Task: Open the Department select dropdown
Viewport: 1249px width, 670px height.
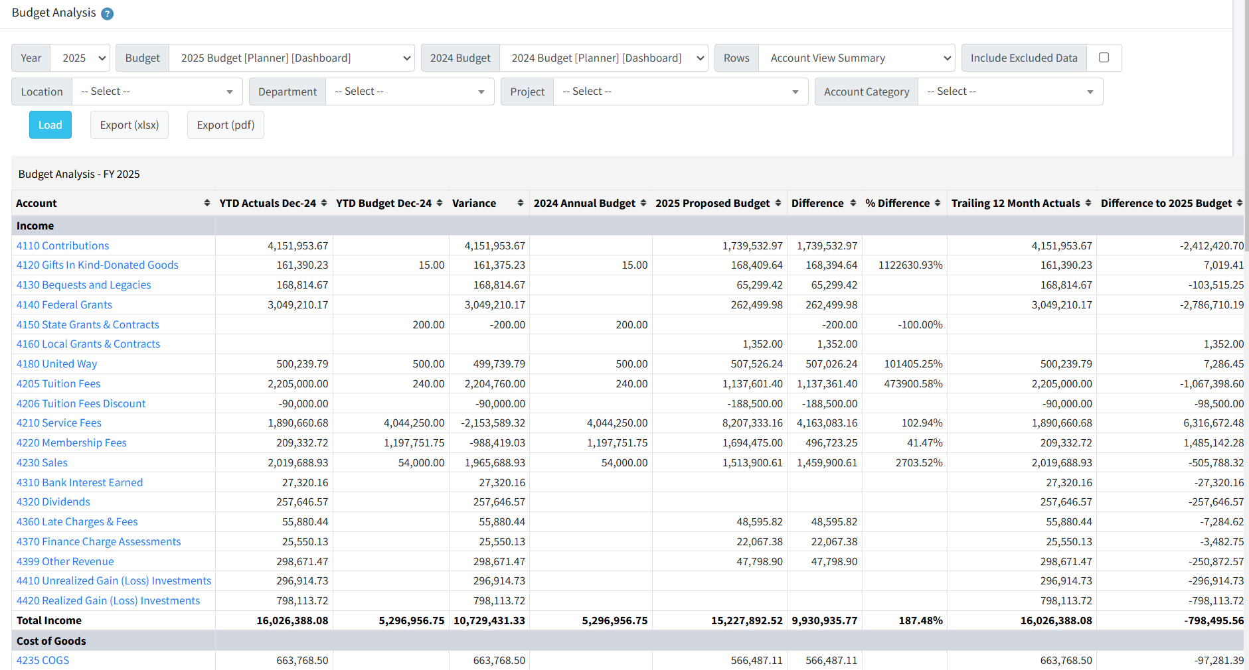Action: pyautogui.click(x=410, y=92)
